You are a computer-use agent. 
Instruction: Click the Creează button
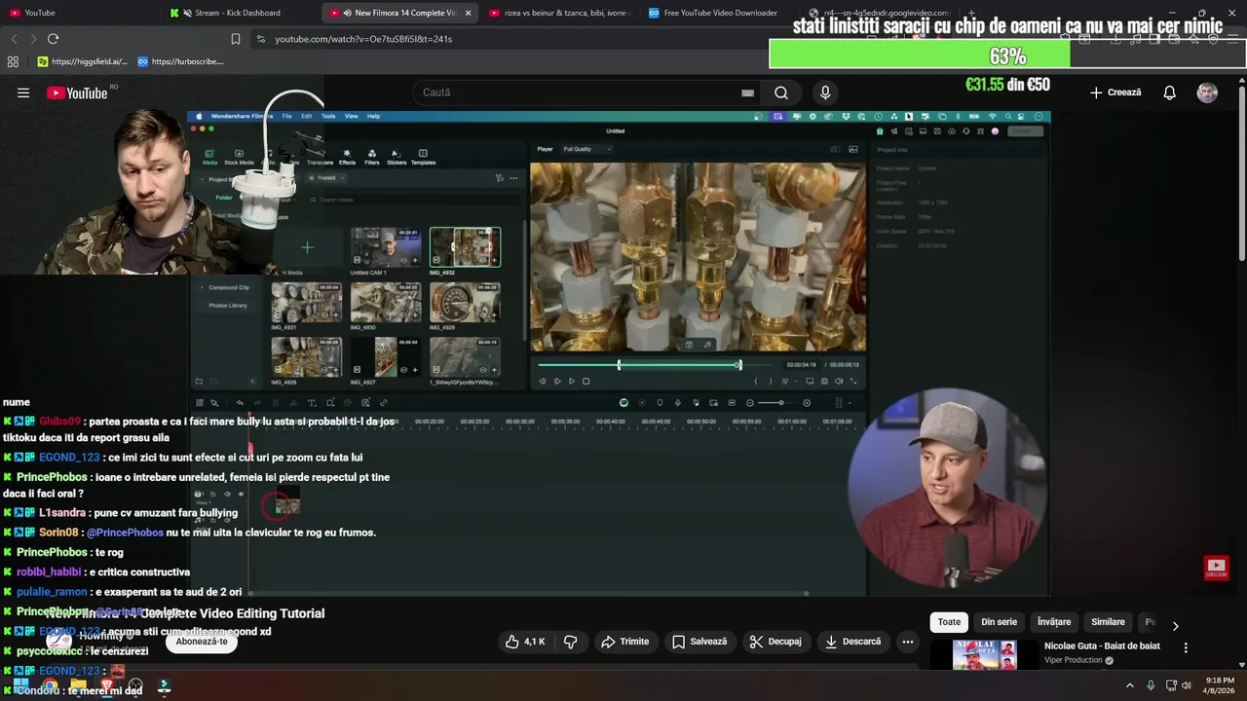[1115, 92]
